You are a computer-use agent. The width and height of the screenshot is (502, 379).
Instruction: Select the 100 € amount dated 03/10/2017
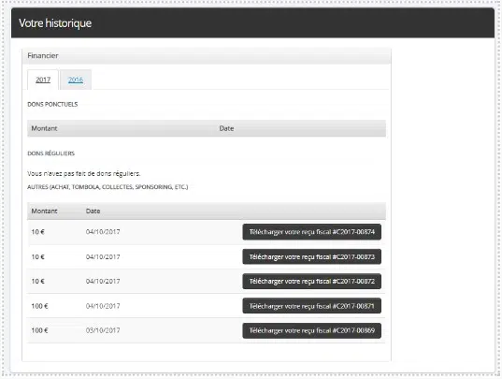point(39,330)
